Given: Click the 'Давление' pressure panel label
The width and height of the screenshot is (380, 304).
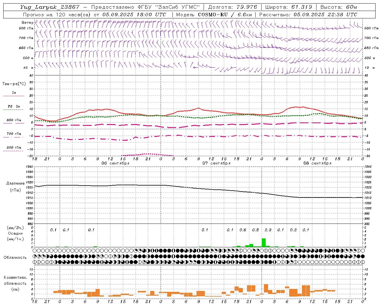Looking at the screenshot, I should coord(15,183).
